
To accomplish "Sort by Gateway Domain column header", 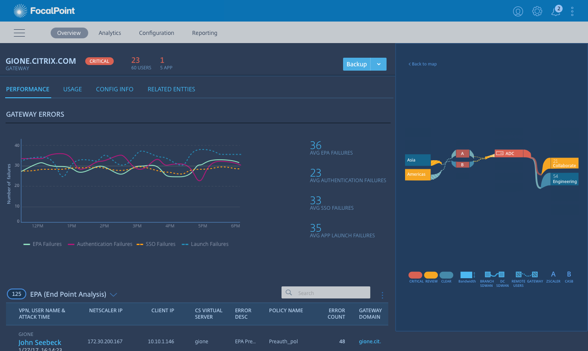I will [370, 314].
